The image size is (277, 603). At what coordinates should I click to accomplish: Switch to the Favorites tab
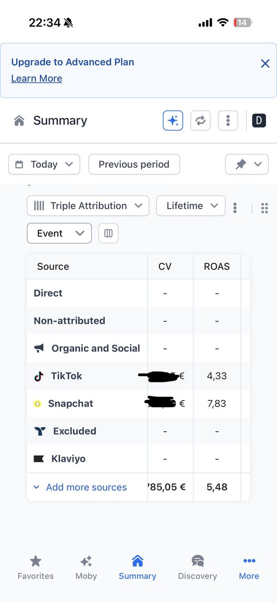tap(36, 568)
